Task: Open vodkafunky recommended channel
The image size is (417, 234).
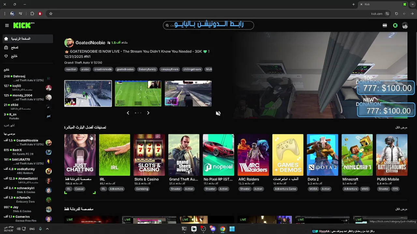Action: [28, 171]
